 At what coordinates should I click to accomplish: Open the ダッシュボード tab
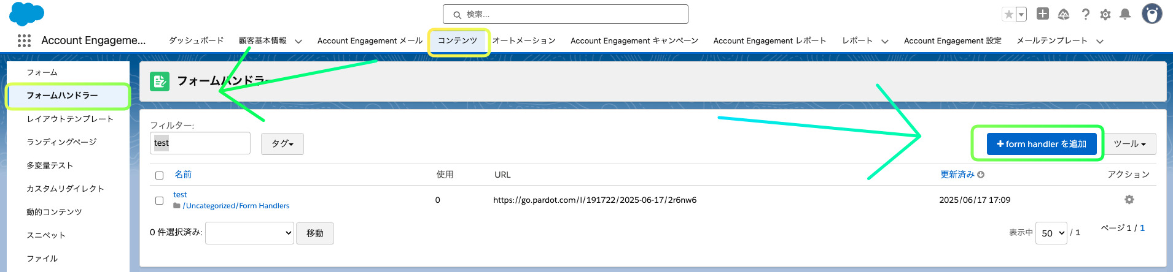pyautogui.click(x=197, y=40)
